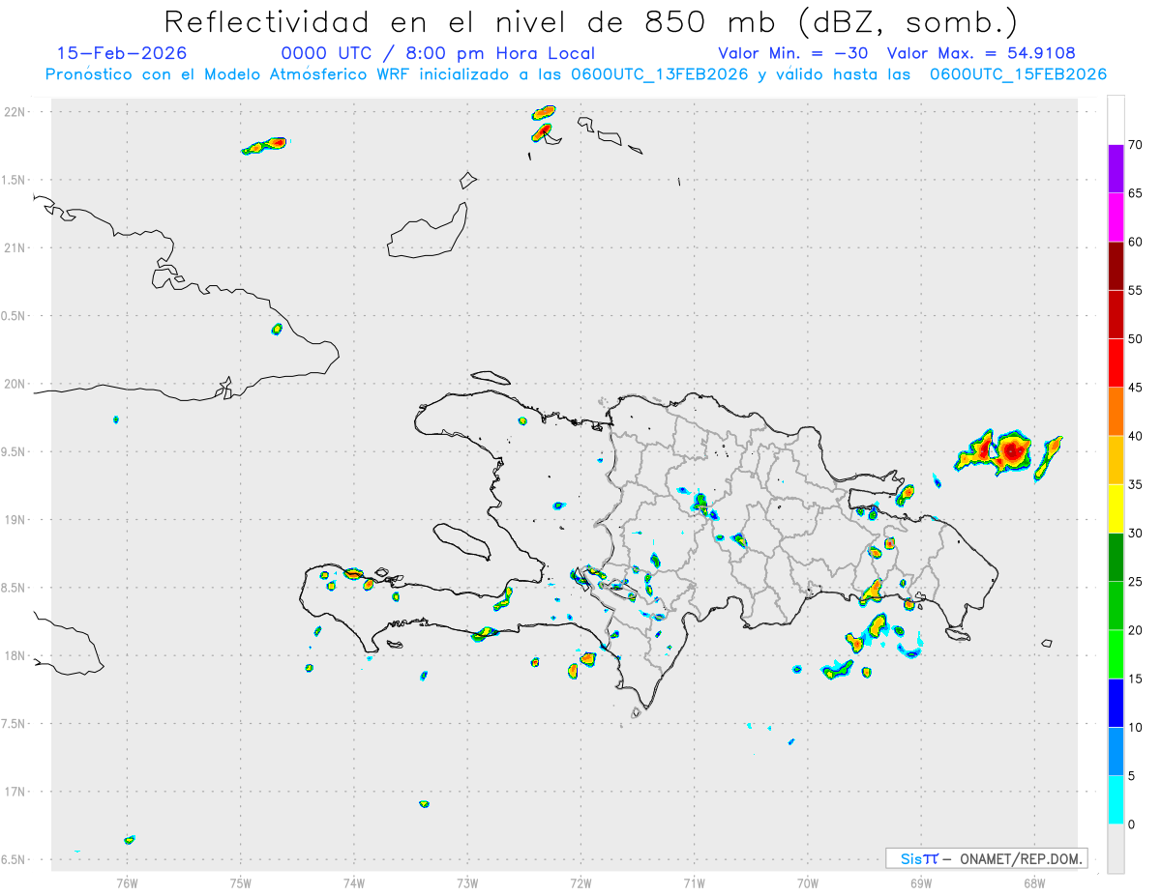Click the '73W' longitude axis label

click(x=467, y=883)
